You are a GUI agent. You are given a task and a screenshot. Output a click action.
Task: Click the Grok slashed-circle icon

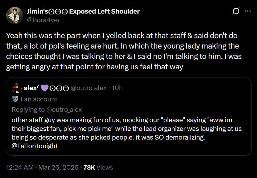[236, 11]
